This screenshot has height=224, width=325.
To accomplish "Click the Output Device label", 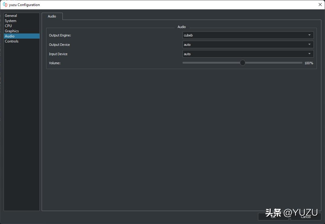I will (x=59, y=45).
